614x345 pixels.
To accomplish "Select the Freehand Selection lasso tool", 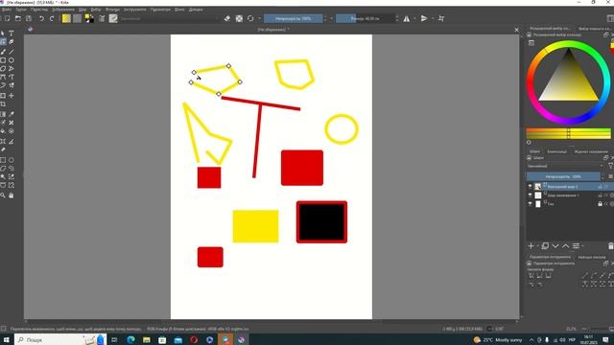I will [12, 169].
